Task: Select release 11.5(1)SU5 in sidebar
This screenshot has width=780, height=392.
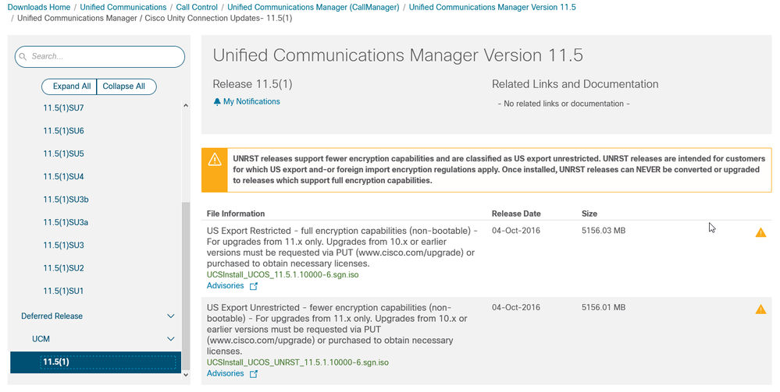Action: point(64,154)
